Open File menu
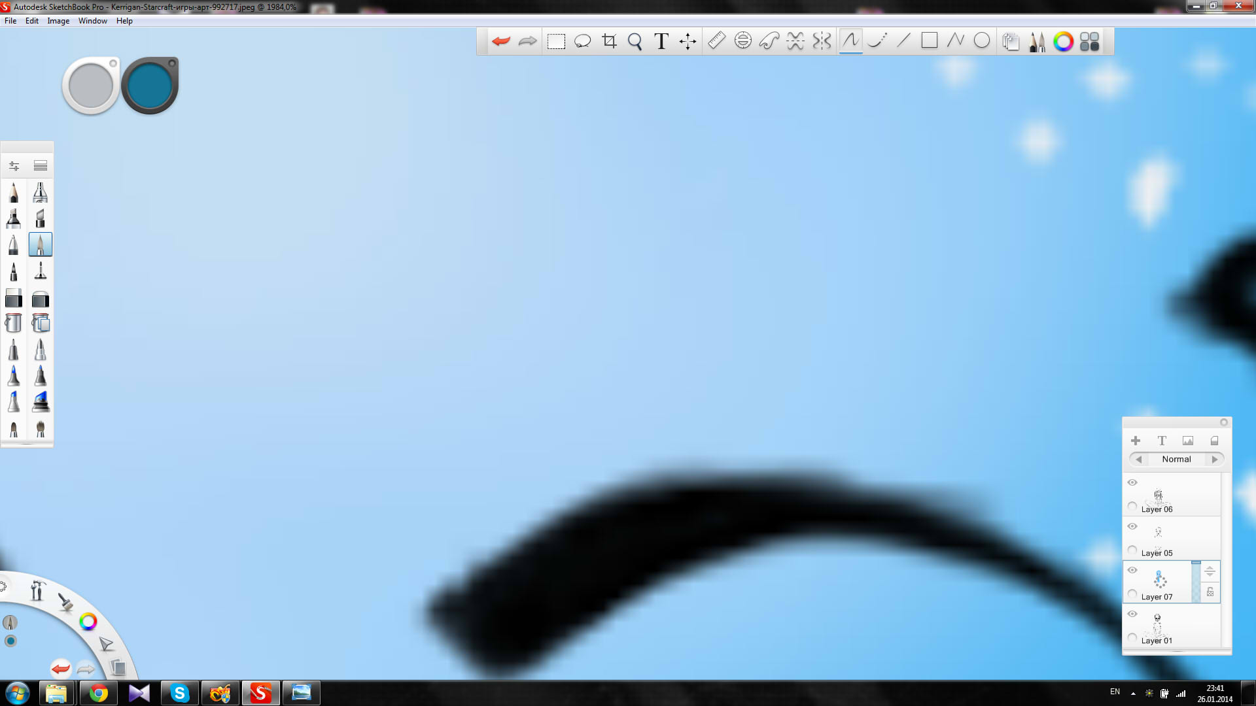1256x706 pixels. pos(10,21)
